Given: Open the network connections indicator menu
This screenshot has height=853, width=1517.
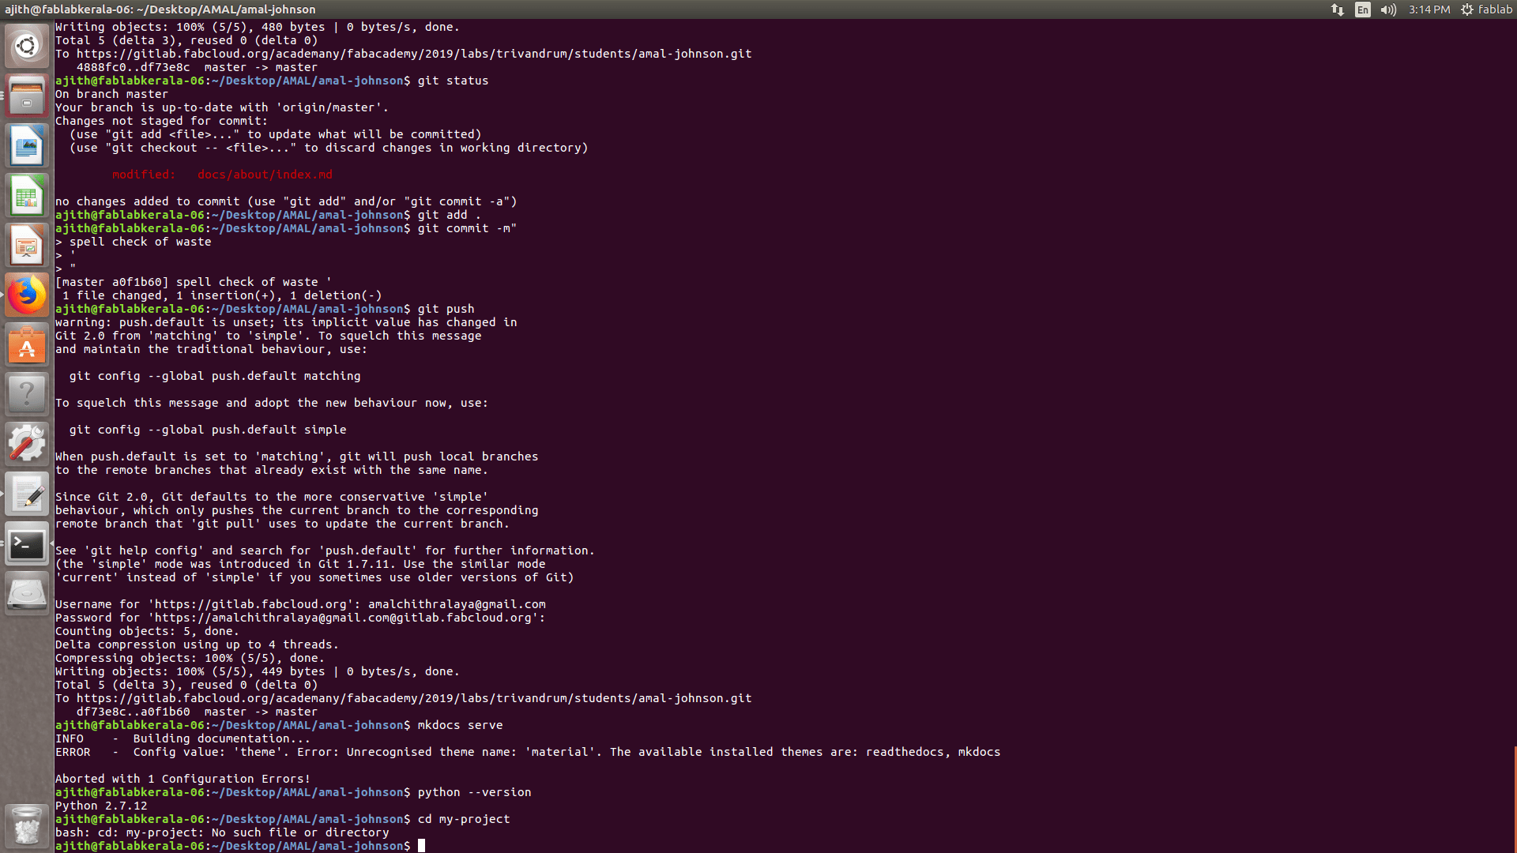Looking at the screenshot, I should pos(1337,9).
